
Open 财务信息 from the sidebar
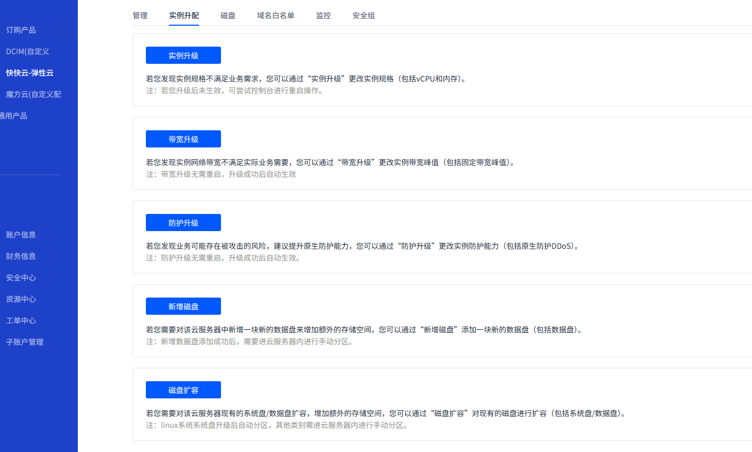click(21, 256)
